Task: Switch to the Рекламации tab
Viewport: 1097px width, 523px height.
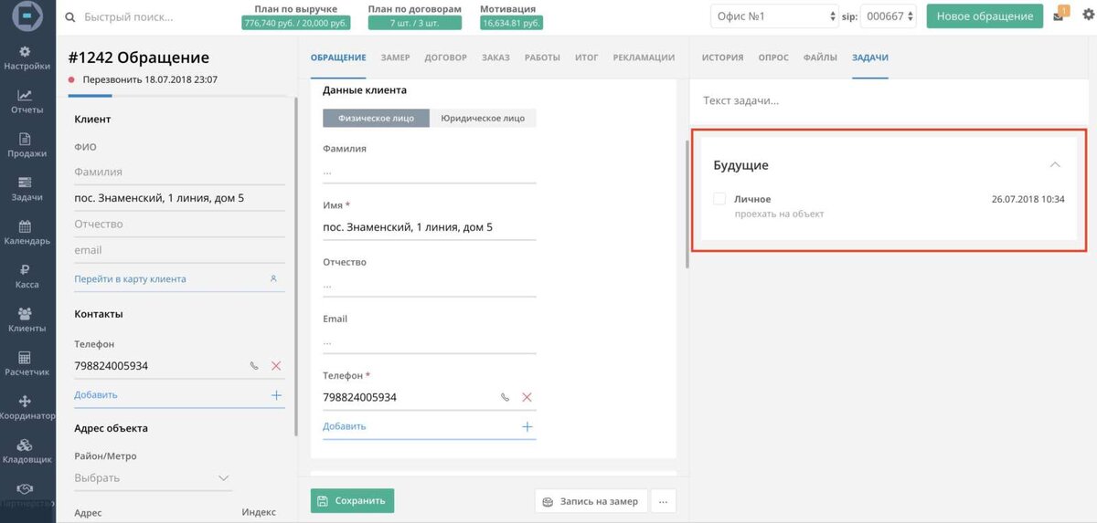Action: (x=644, y=58)
